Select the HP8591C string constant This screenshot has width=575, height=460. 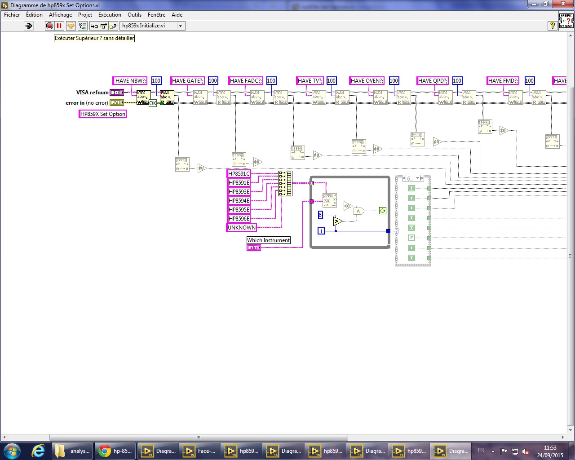239,174
